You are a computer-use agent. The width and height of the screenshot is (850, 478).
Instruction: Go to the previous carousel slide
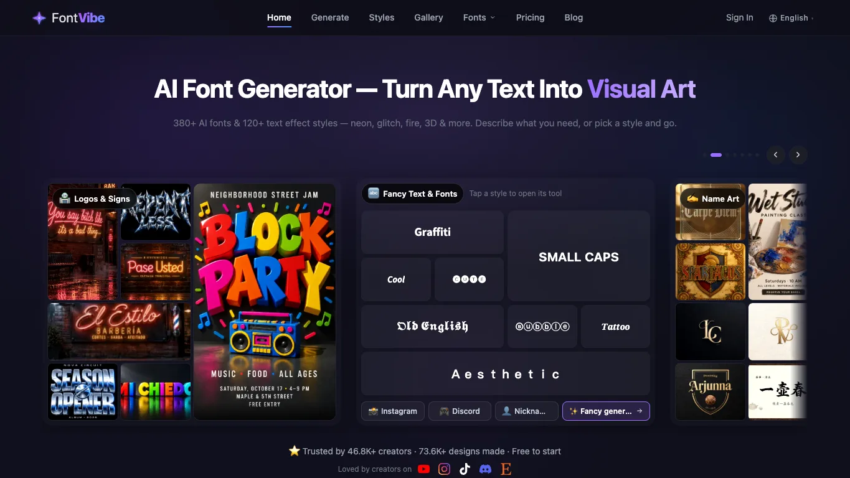coord(776,155)
